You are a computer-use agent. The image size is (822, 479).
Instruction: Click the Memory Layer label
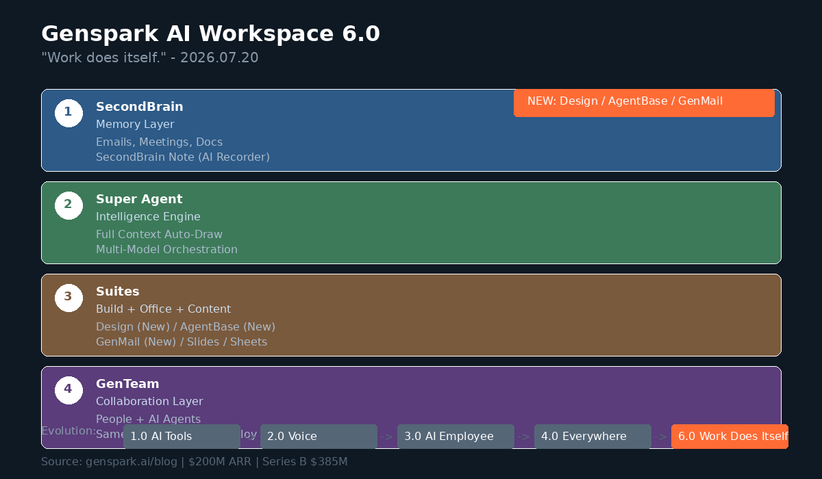click(135, 125)
